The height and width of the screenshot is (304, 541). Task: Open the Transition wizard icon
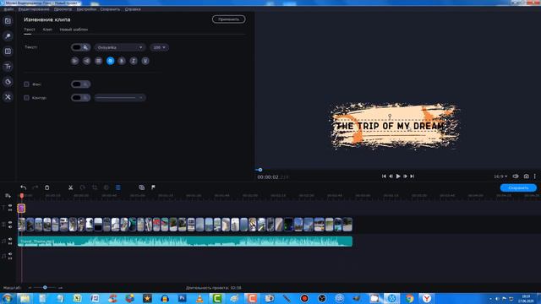(x=141, y=187)
